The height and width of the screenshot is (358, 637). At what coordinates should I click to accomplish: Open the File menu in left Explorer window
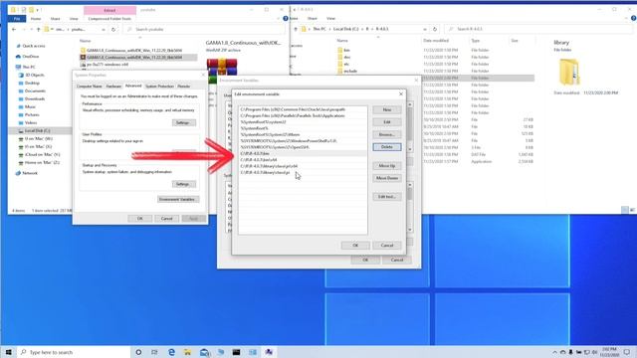[x=17, y=19]
